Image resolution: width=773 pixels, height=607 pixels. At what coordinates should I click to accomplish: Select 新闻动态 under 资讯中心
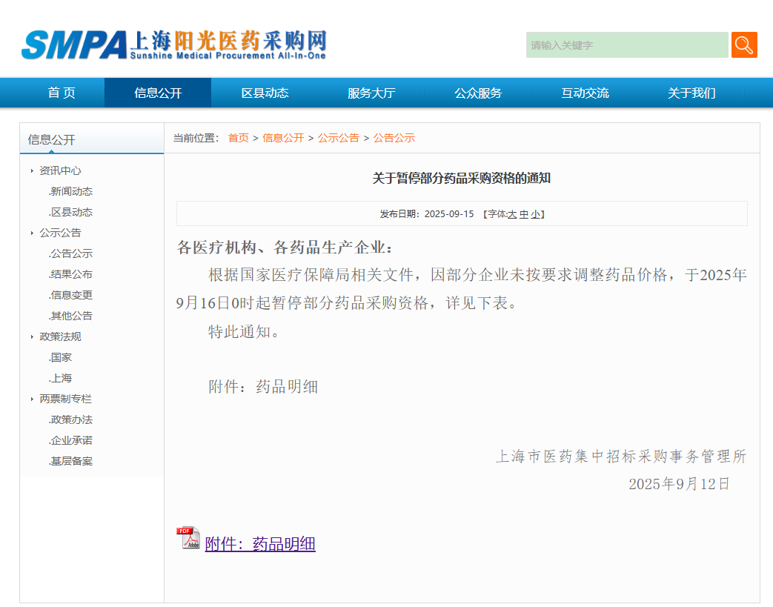pos(71,191)
